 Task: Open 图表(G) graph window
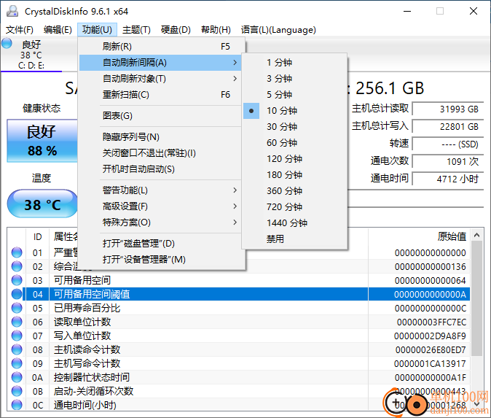[x=160, y=116]
